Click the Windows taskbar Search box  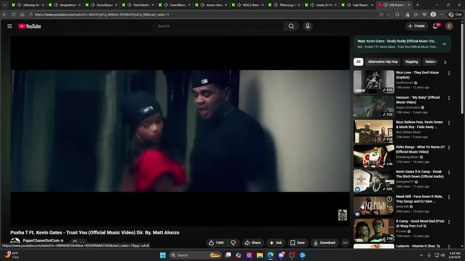pyautogui.click(x=196, y=255)
